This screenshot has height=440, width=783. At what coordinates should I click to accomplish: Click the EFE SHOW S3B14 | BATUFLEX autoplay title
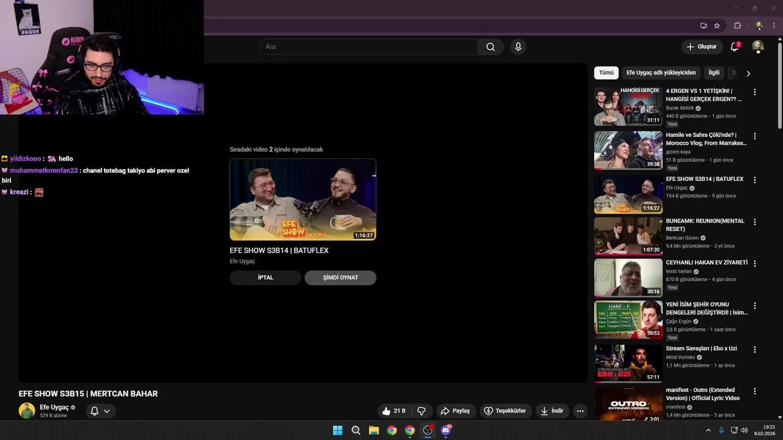(279, 251)
